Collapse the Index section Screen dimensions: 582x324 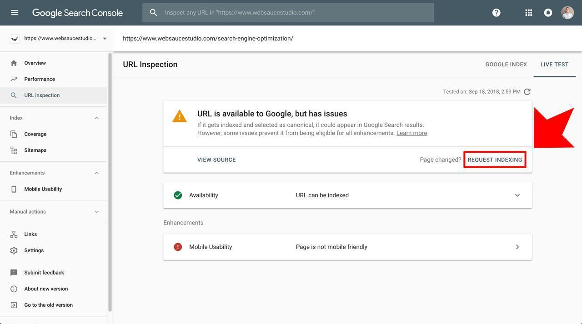click(96, 118)
